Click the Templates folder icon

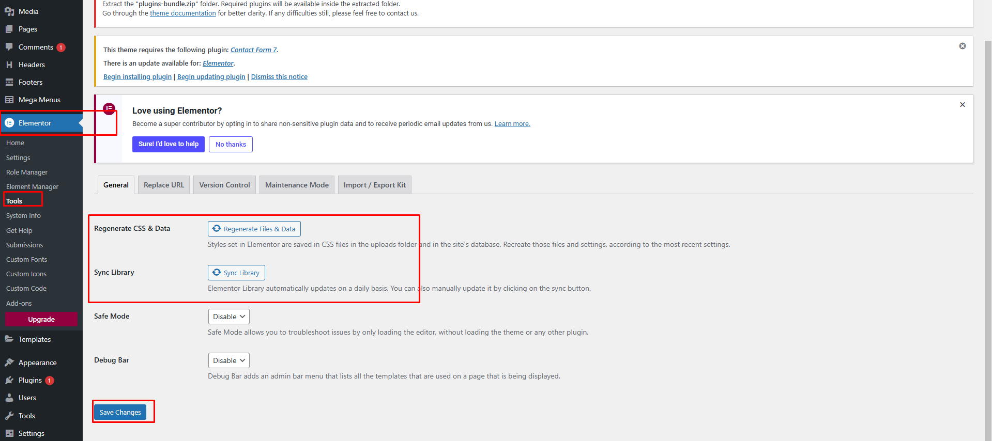[9, 339]
